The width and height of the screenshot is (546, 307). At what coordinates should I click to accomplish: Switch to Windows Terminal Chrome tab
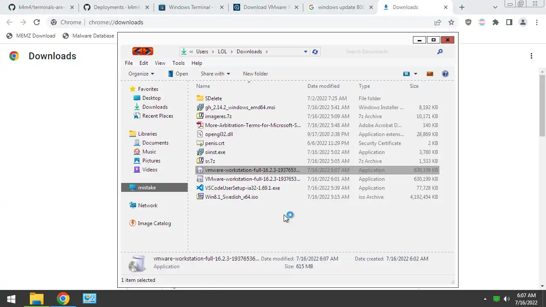(x=191, y=7)
